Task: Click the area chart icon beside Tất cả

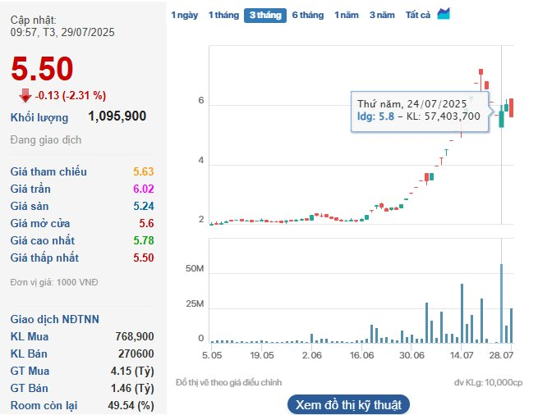Action: tap(444, 14)
